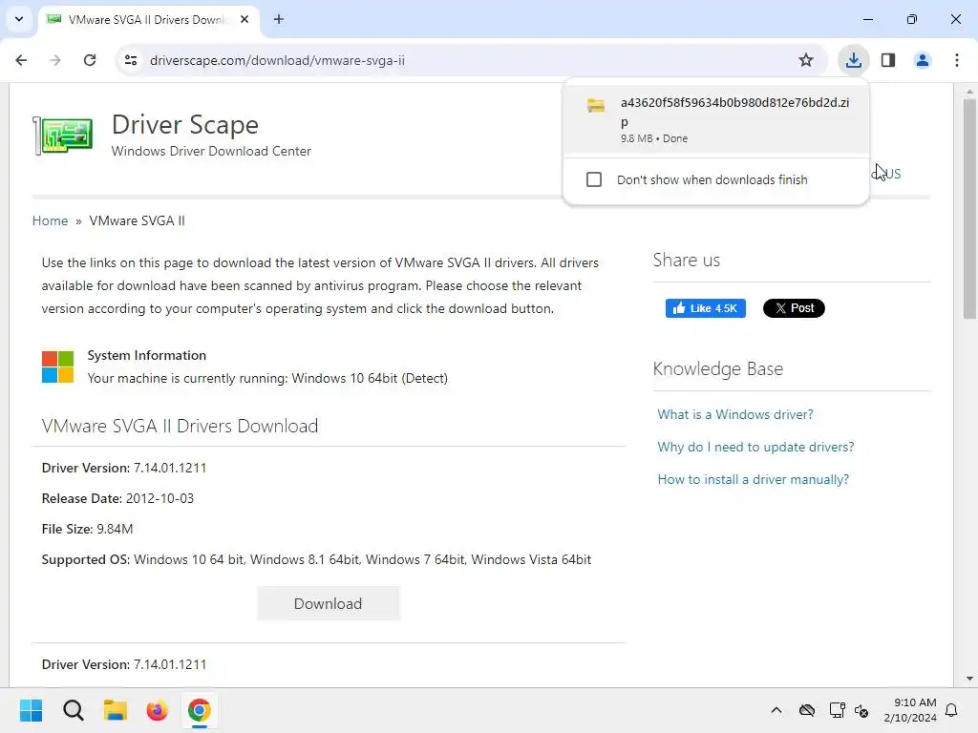Viewport: 978px width, 733px height.
Task: Go back to previous page
Action: pyautogui.click(x=21, y=60)
